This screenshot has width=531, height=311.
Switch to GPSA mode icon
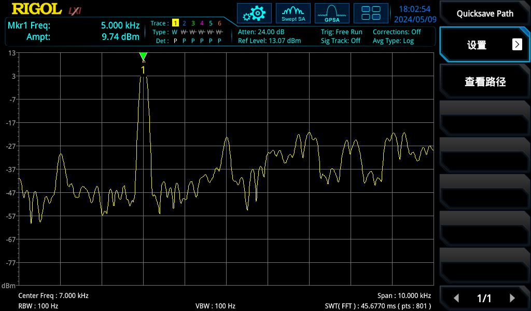coord(332,13)
